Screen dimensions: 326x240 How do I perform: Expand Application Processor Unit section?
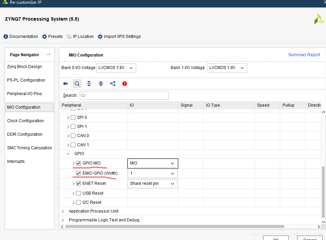[63, 212]
